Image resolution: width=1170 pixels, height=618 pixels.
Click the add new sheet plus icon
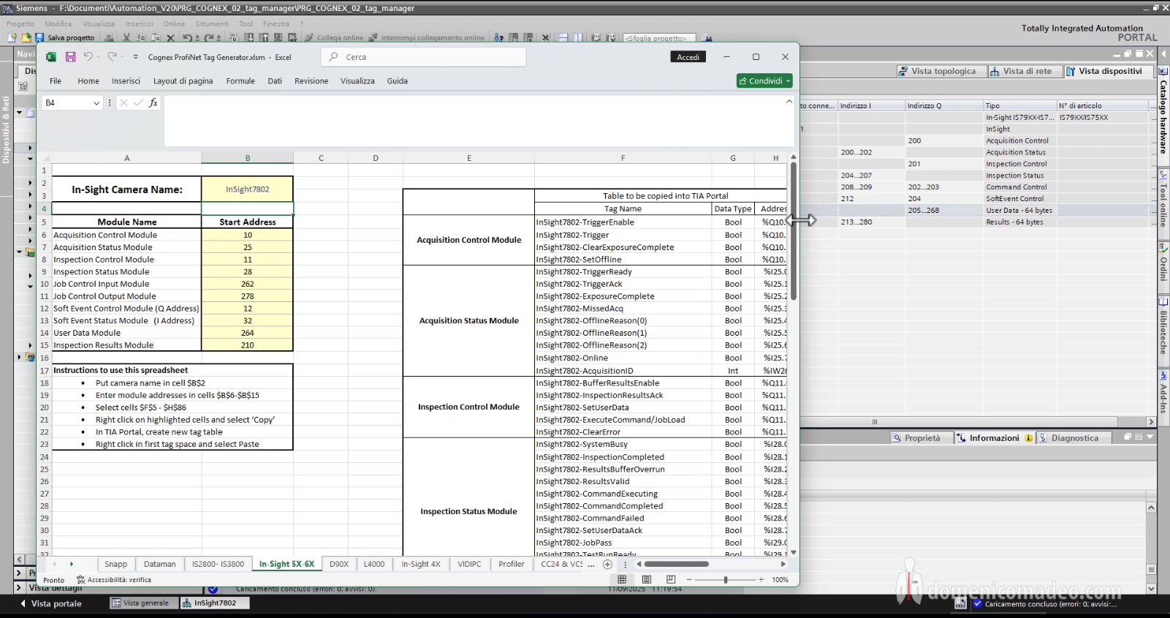(607, 564)
